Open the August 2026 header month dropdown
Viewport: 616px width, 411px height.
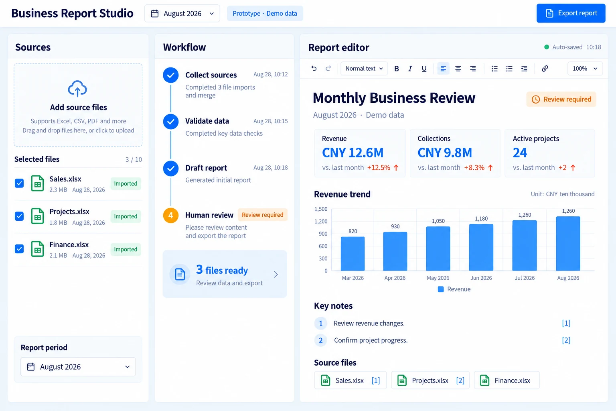[182, 14]
